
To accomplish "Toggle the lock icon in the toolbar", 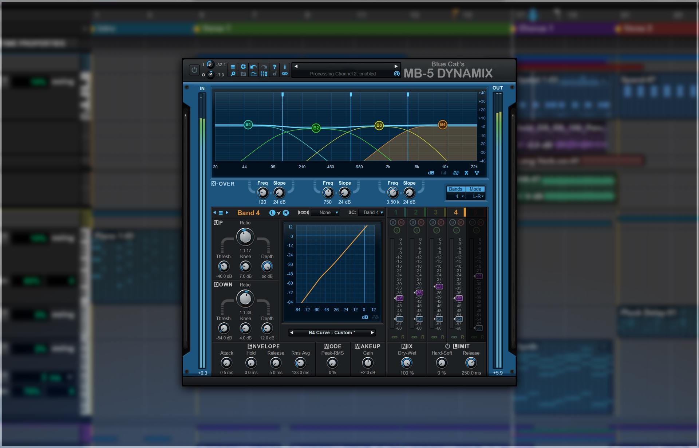I will 275,74.
